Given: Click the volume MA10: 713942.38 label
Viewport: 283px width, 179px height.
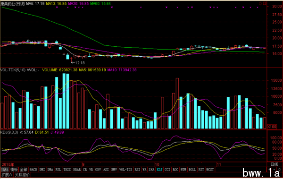Looking at the screenshot, I should [122, 70].
